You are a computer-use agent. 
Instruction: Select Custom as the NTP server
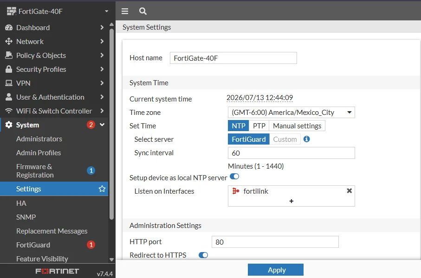point(285,139)
